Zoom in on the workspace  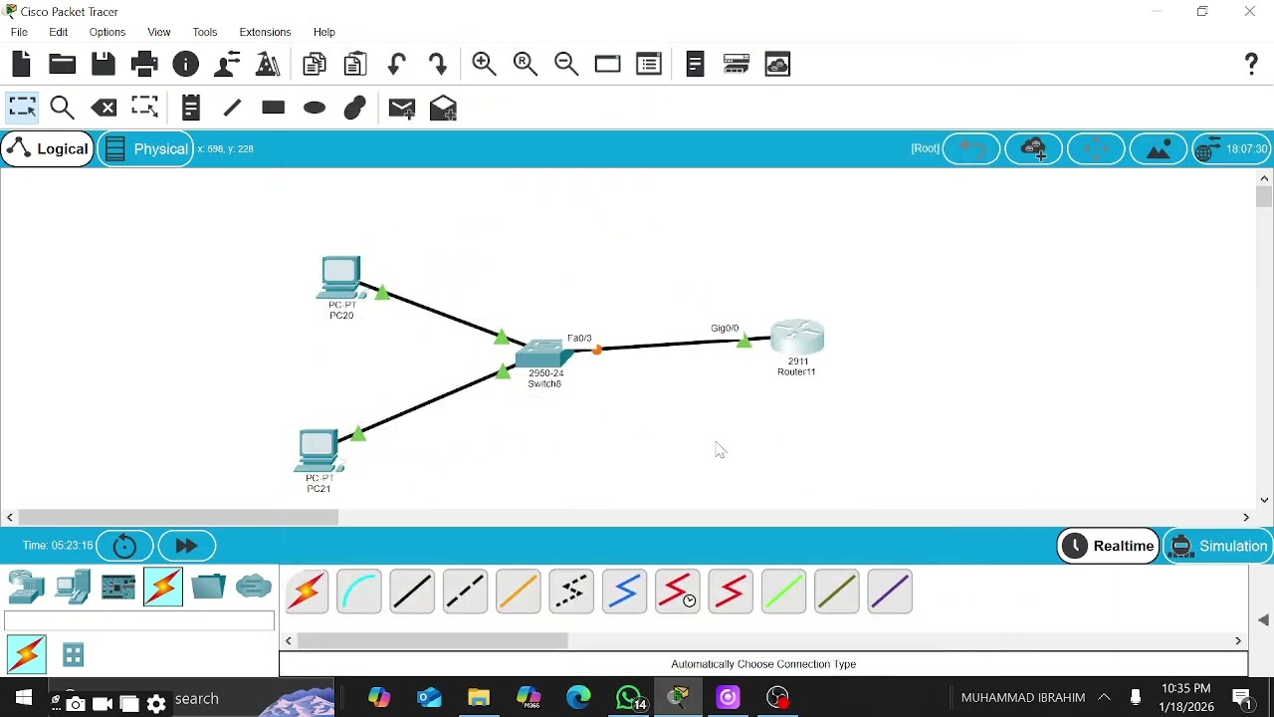click(485, 65)
